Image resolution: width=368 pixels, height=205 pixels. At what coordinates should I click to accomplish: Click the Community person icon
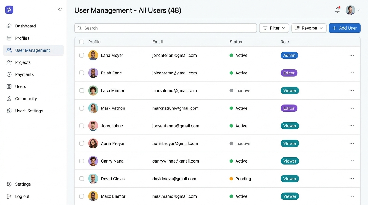tap(9, 99)
